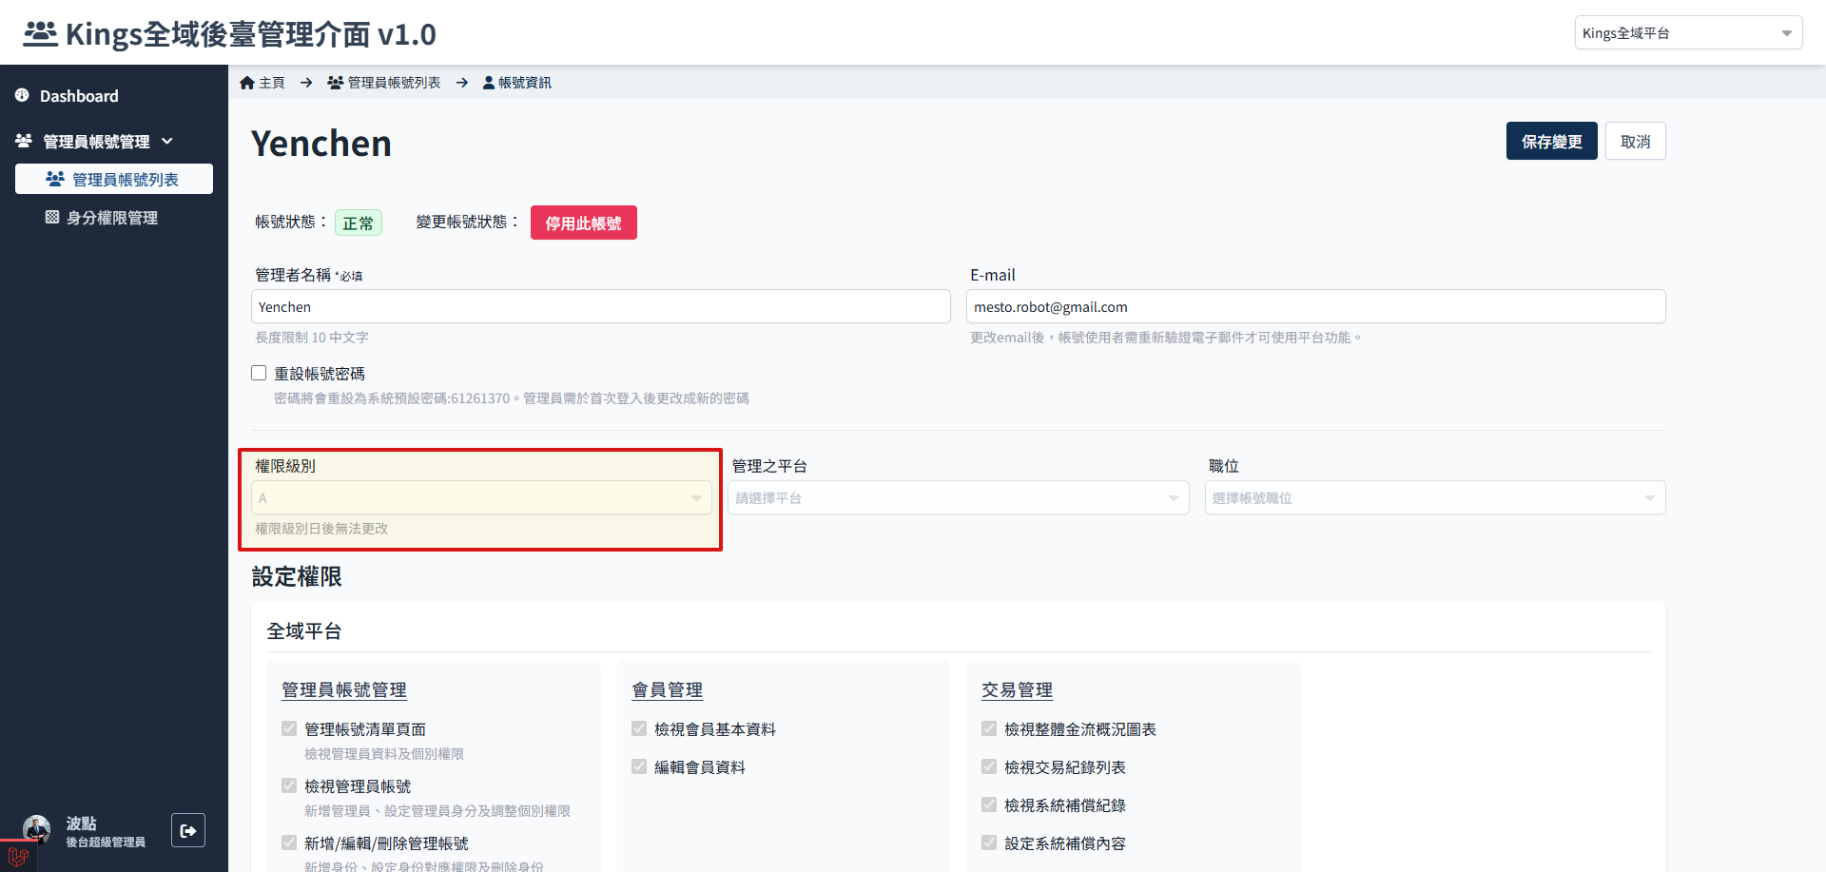Screen dimensions: 1826x872
Task: Click the Kings header people logo icon
Action: (x=41, y=33)
